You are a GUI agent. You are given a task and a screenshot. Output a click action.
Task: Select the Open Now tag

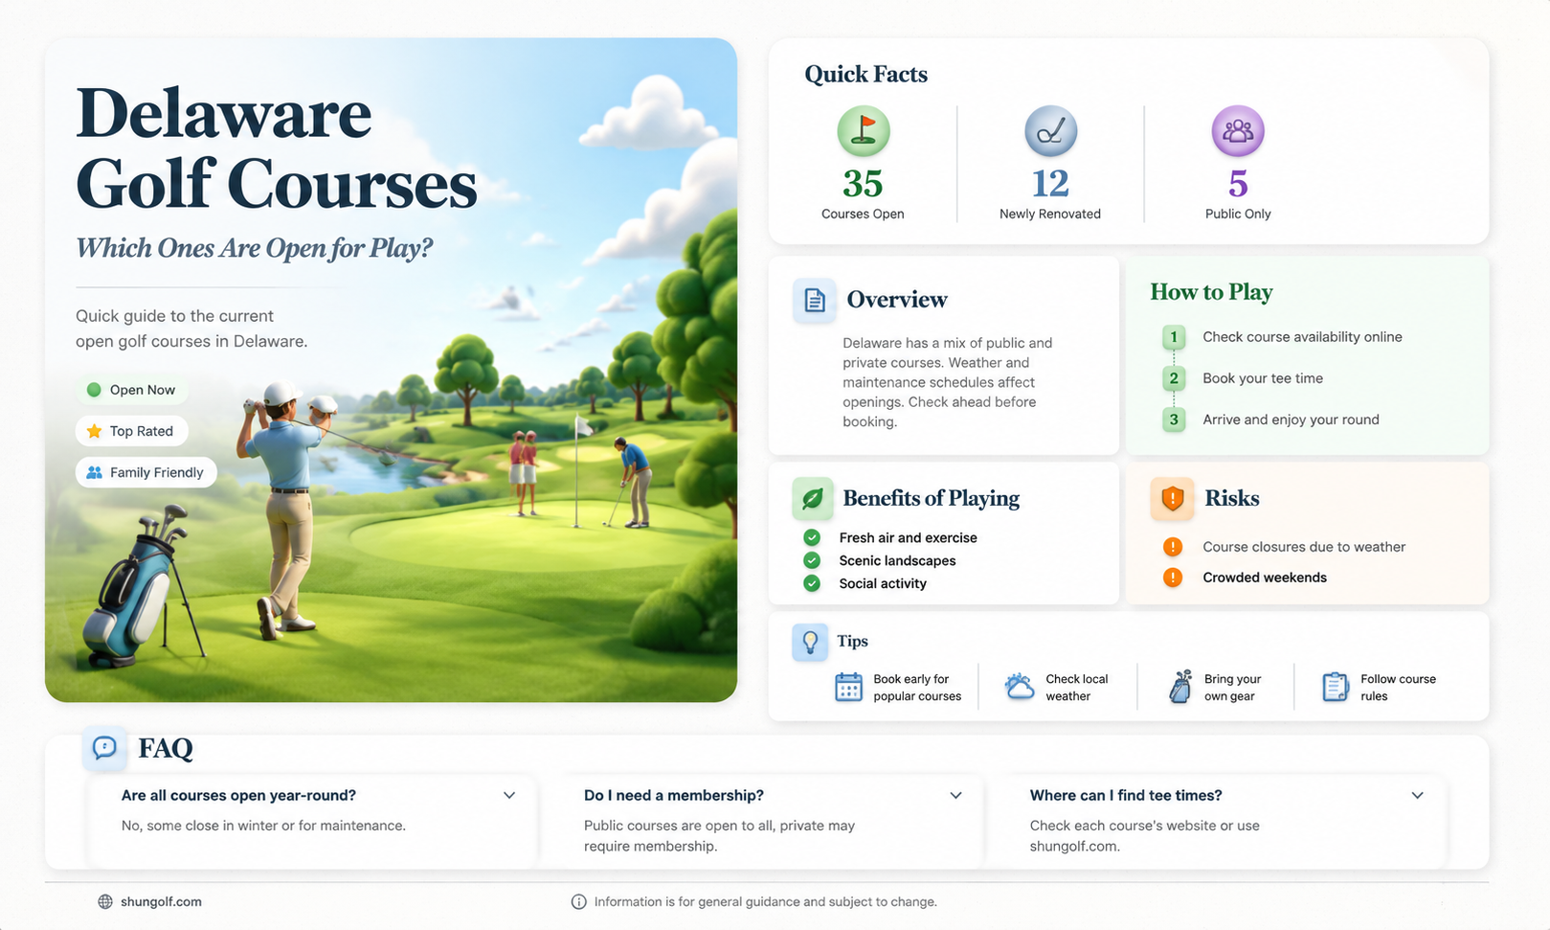(132, 390)
